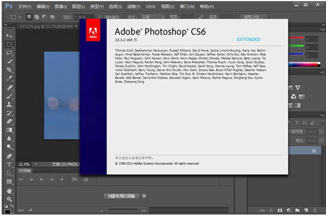Select the Pen tool
Viewport: 326px width, 215px height.
pyautogui.click(x=9, y=156)
